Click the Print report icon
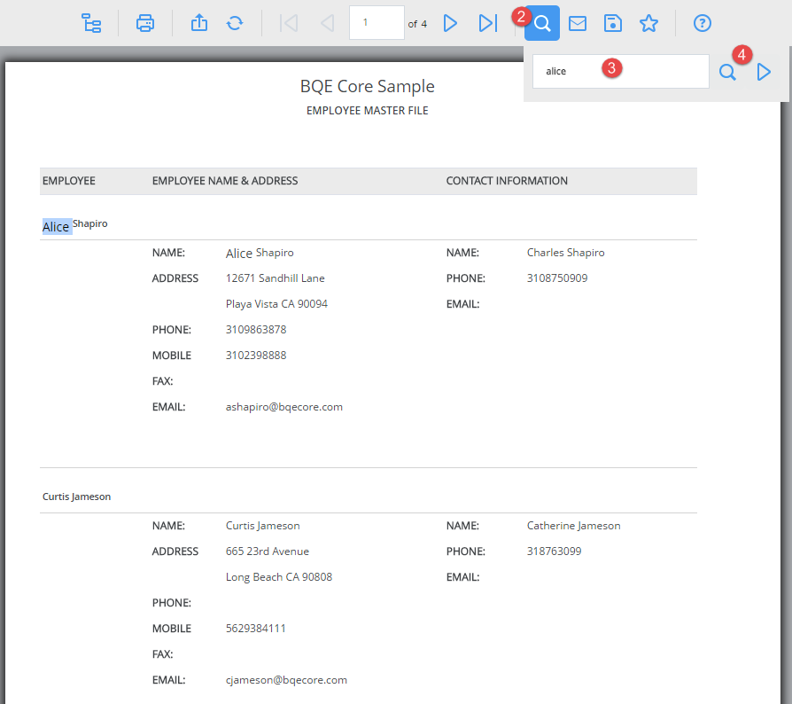 (x=145, y=23)
